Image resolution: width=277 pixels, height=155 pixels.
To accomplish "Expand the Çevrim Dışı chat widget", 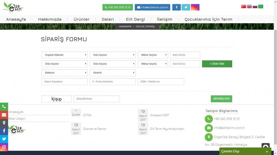I will pos(245,151).
